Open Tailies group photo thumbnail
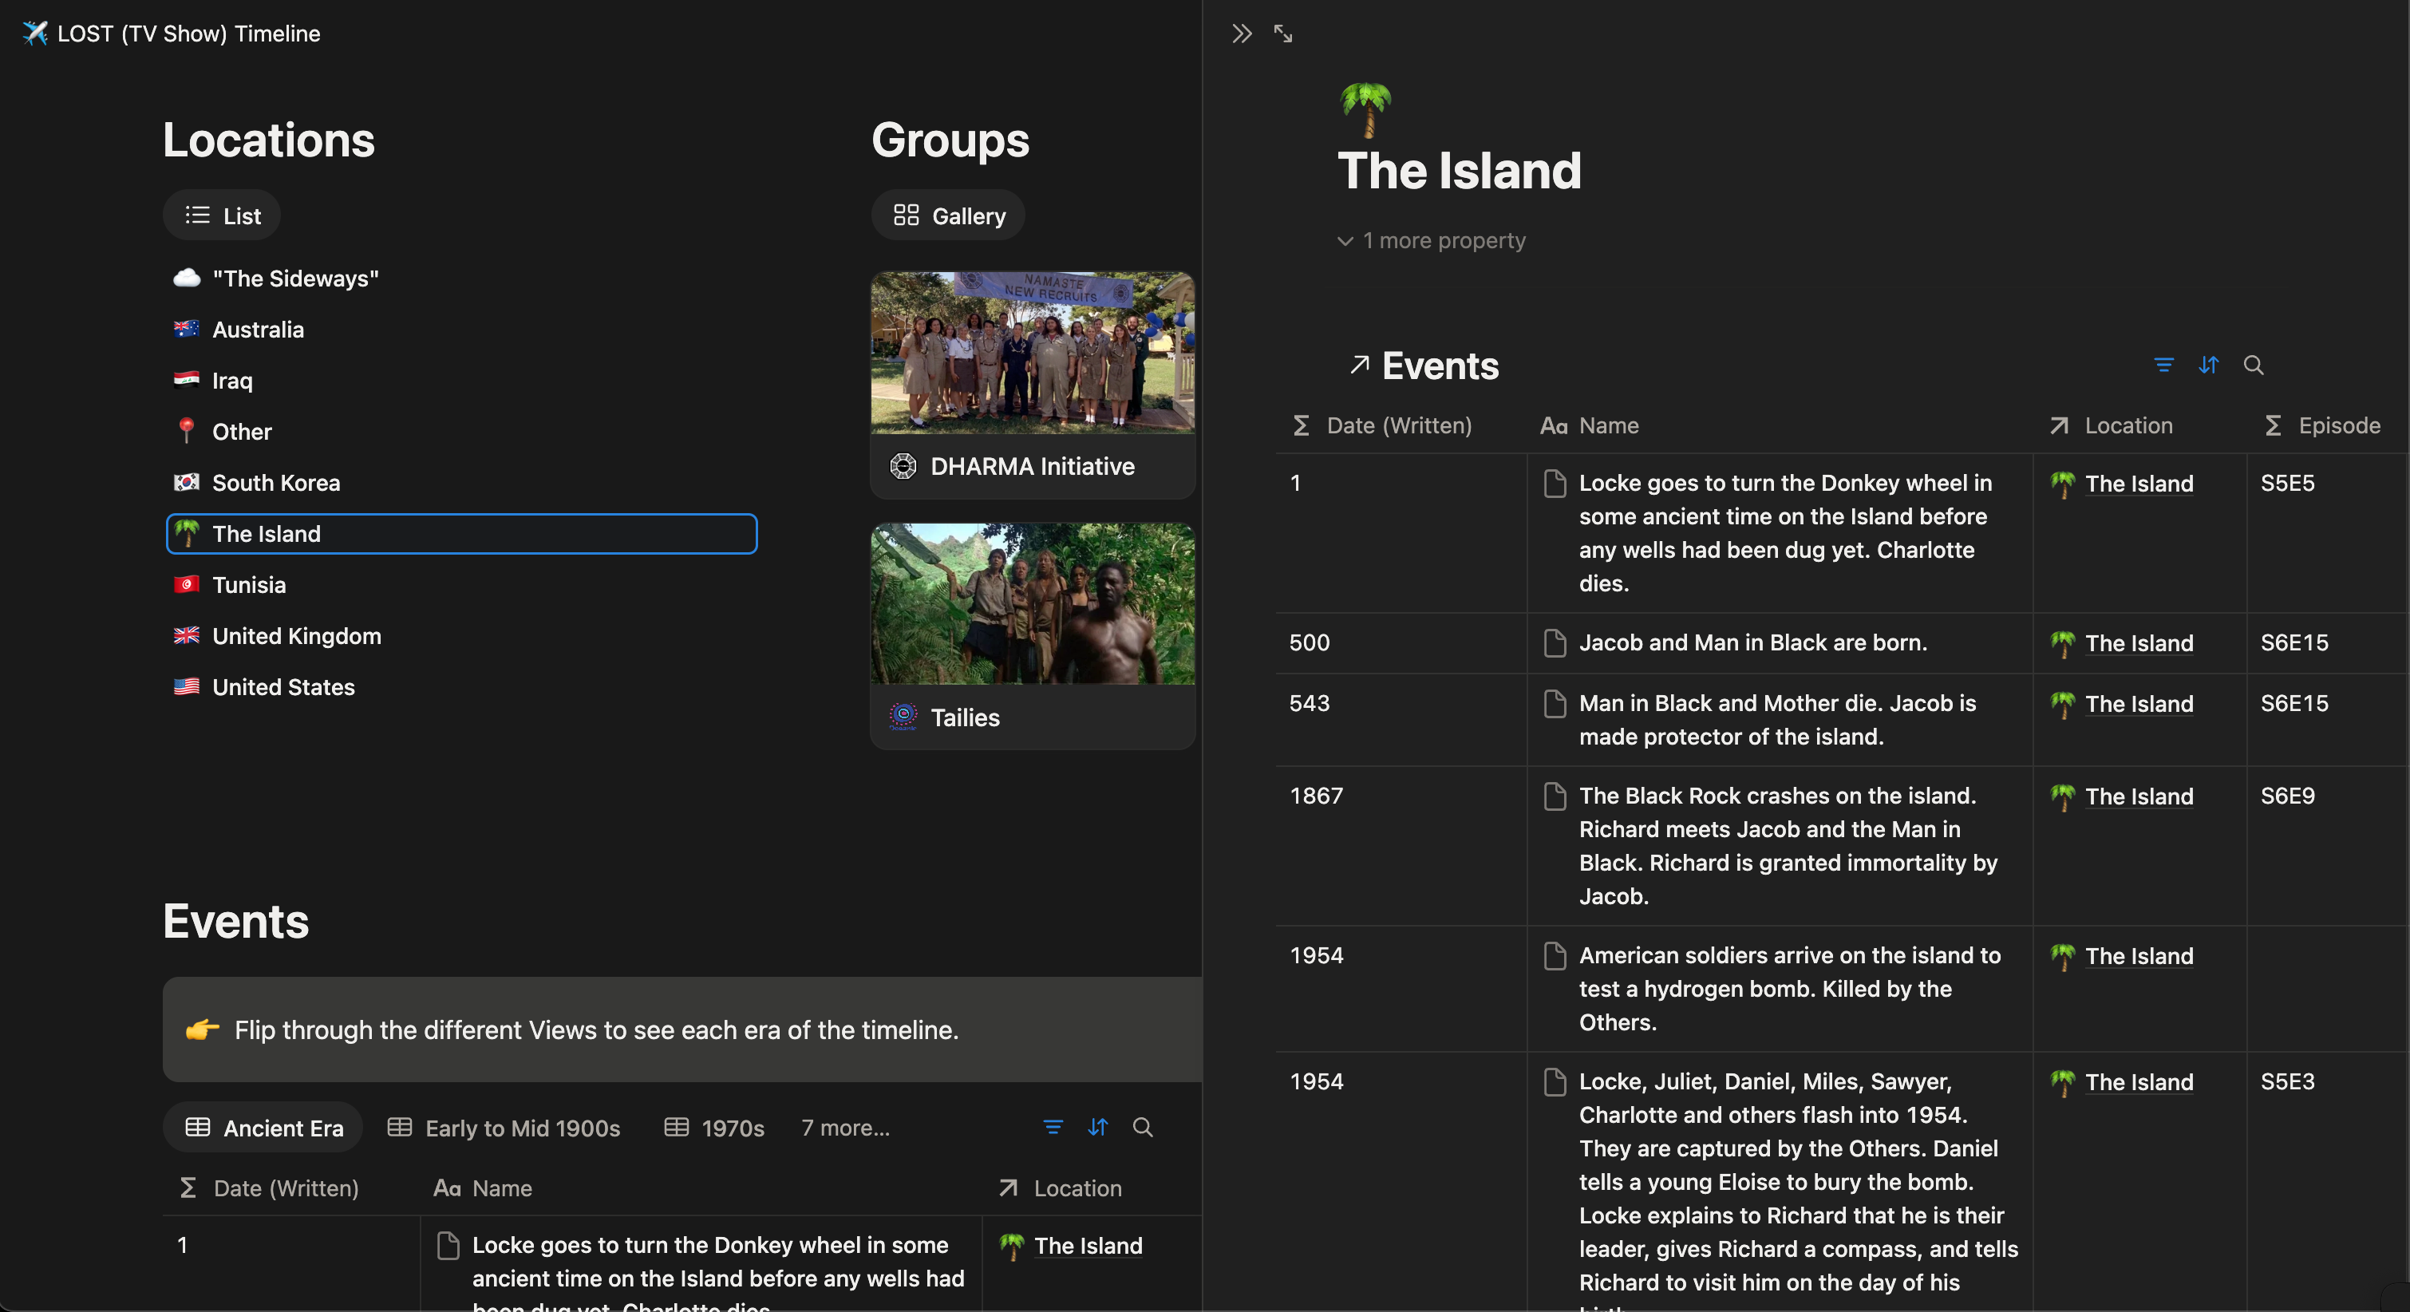 [1033, 603]
